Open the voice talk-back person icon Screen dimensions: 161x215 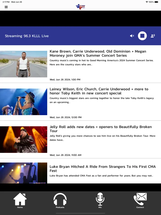(153, 36)
